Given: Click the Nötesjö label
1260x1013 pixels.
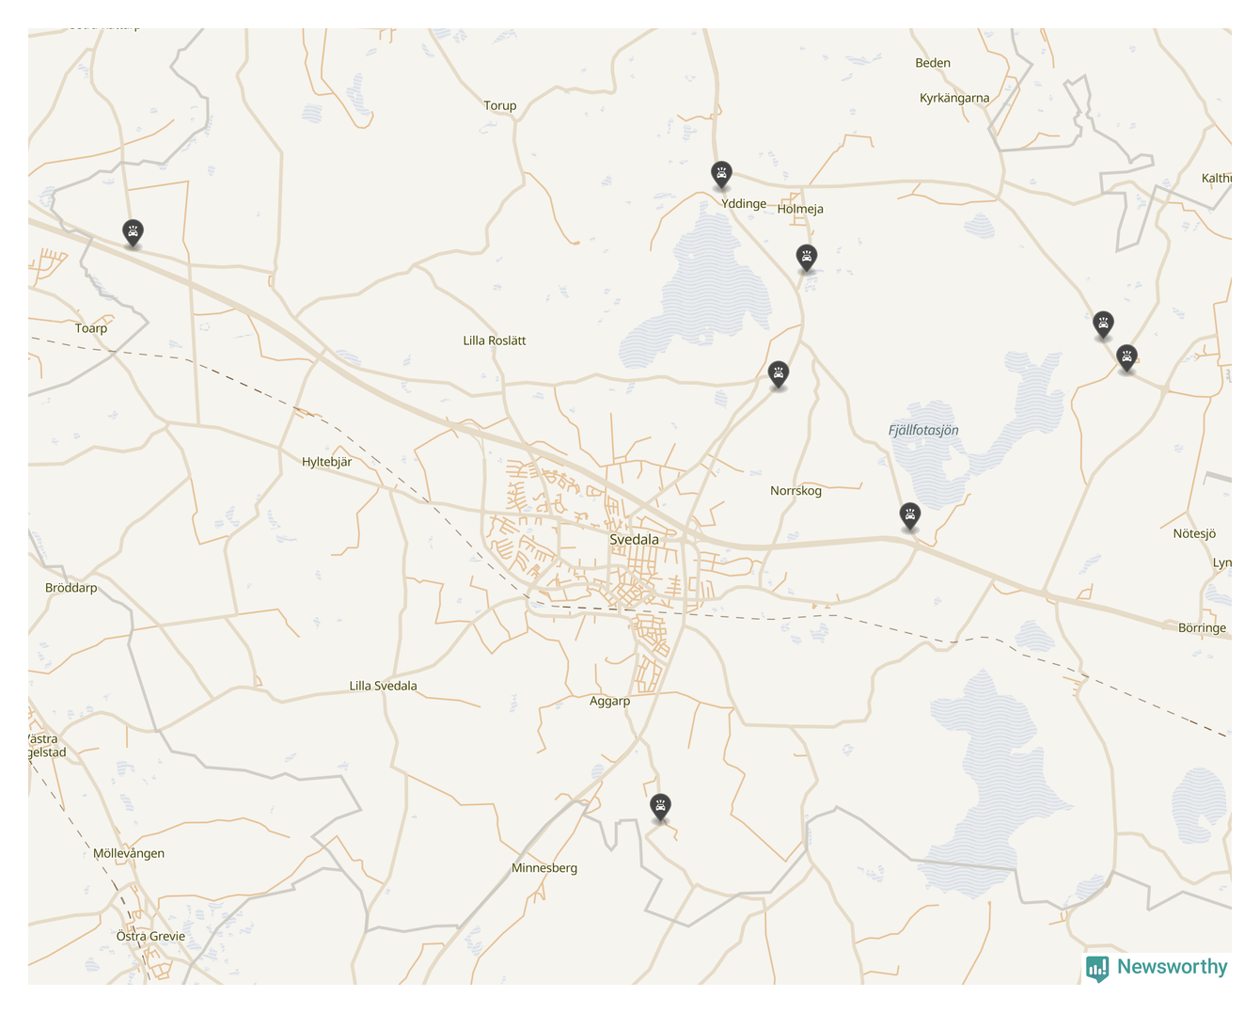Looking at the screenshot, I should (1194, 533).
